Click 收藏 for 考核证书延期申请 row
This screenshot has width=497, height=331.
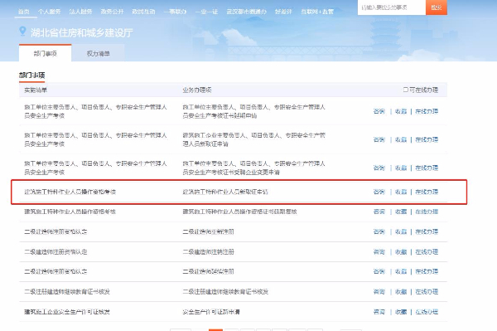[x=401, y=111]
